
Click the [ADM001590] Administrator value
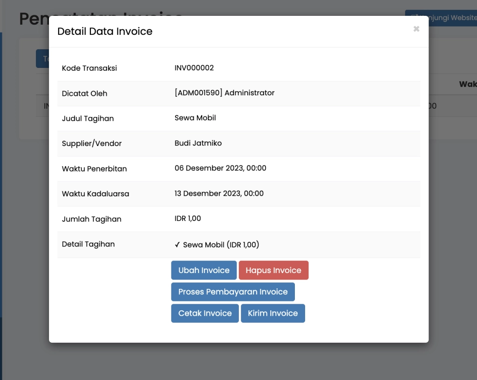point(224,93)
